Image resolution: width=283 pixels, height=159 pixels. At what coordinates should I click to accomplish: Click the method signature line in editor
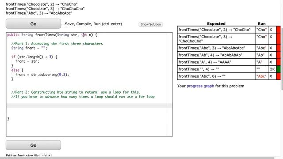[x=52, y=35]
